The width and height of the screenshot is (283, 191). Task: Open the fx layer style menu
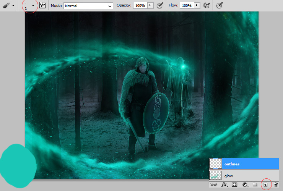coord(224,185)
